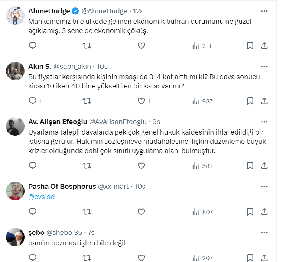This screenshot has height=262, width=289.
Task: Open more options on şebo's tweet
Action: 264,233
